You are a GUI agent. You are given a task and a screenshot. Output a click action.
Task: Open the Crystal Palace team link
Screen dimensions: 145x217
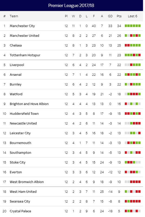coord(20,211)
